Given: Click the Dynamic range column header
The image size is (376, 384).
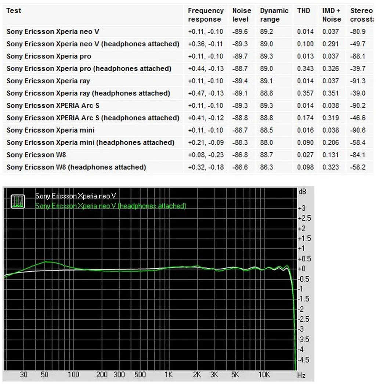Looking at the screenshot, I should pyautogui.click(x=274, y=15).
